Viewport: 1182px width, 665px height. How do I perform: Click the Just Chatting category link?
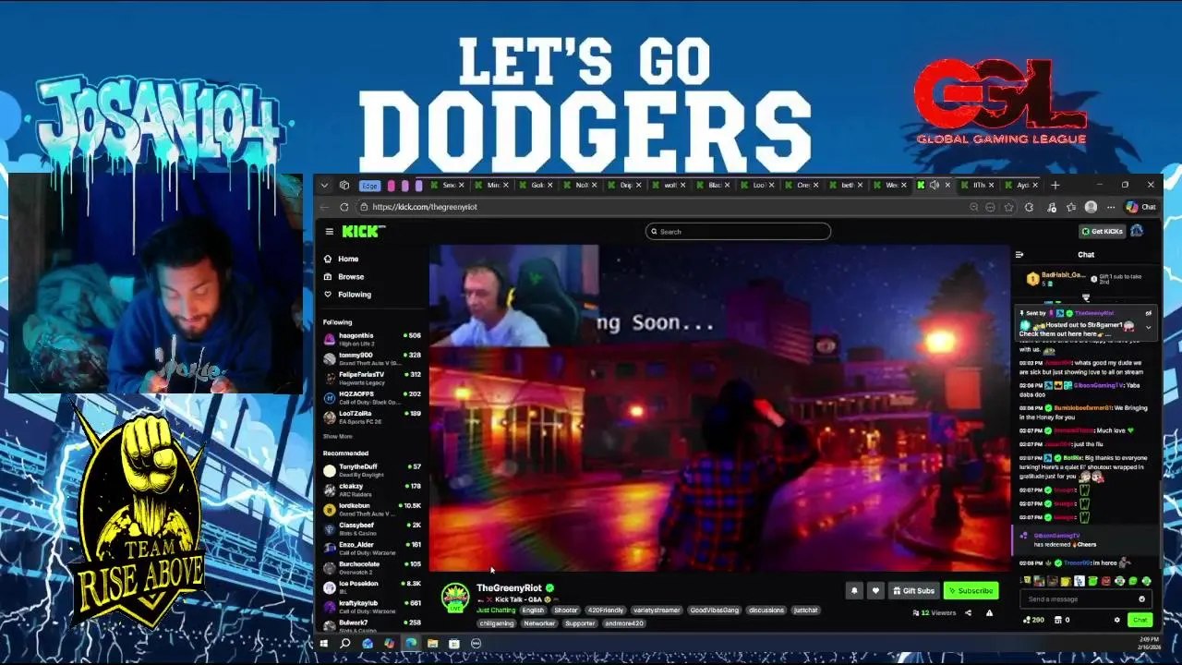click(x=496, y=611)
